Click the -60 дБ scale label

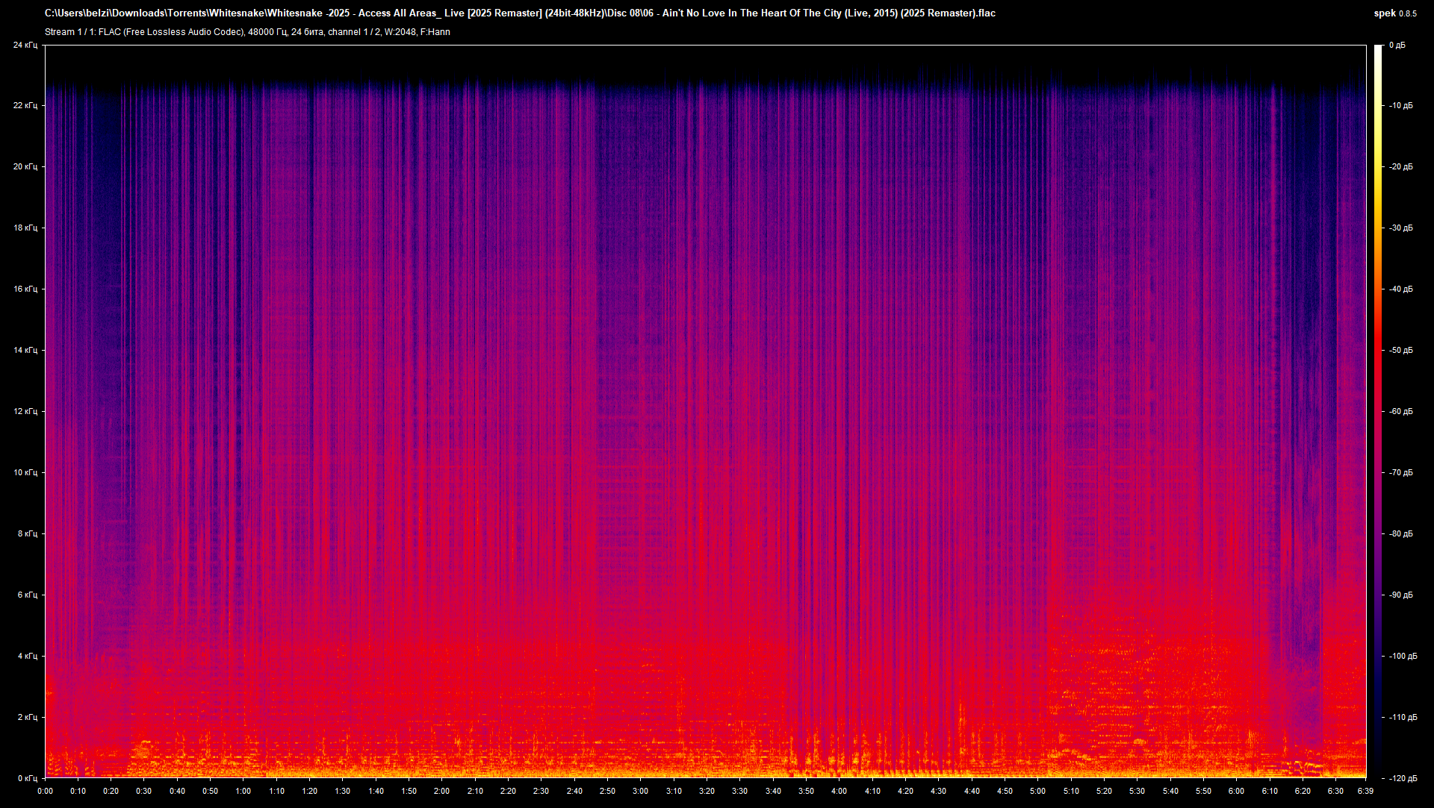[x=1401, y=412]
